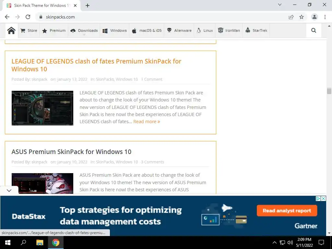
Task: Open the volume tray icon
Action: [290, 243]
